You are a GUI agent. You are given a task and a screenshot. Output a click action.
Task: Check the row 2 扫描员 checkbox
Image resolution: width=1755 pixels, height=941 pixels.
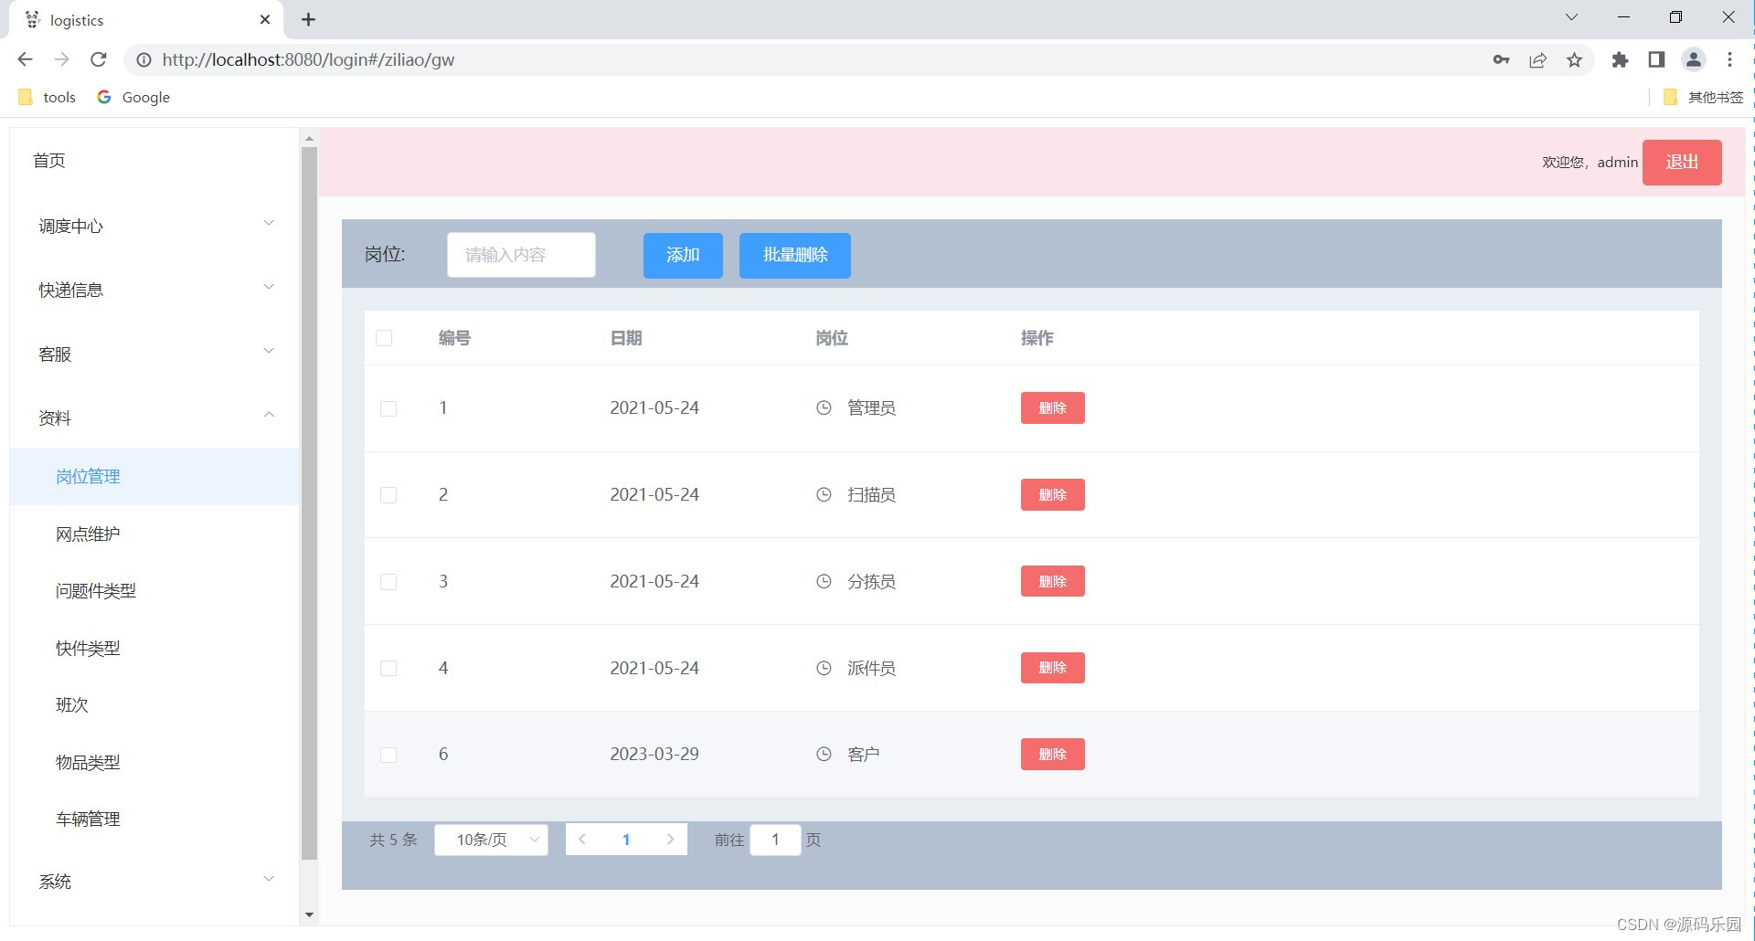pos(388,495)
